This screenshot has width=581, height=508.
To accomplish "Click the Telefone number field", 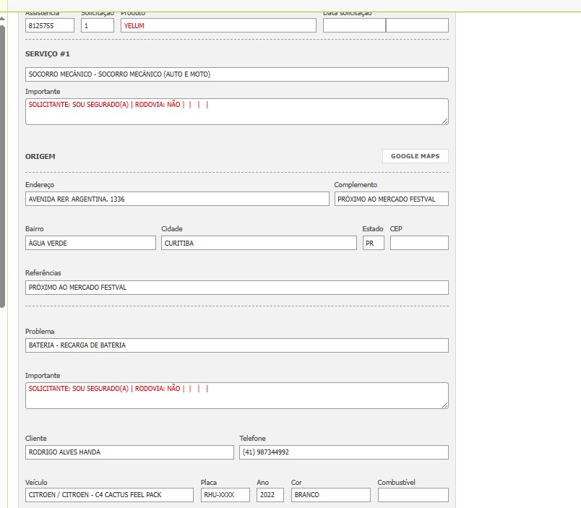I will coord(343,452).
